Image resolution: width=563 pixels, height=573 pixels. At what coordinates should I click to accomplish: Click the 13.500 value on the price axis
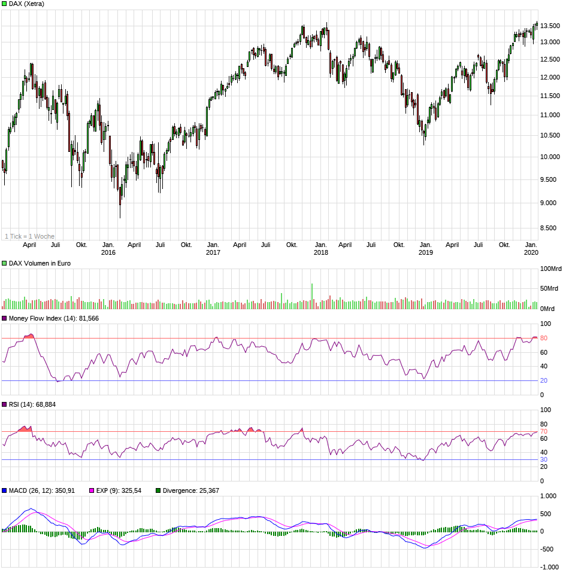549,26
